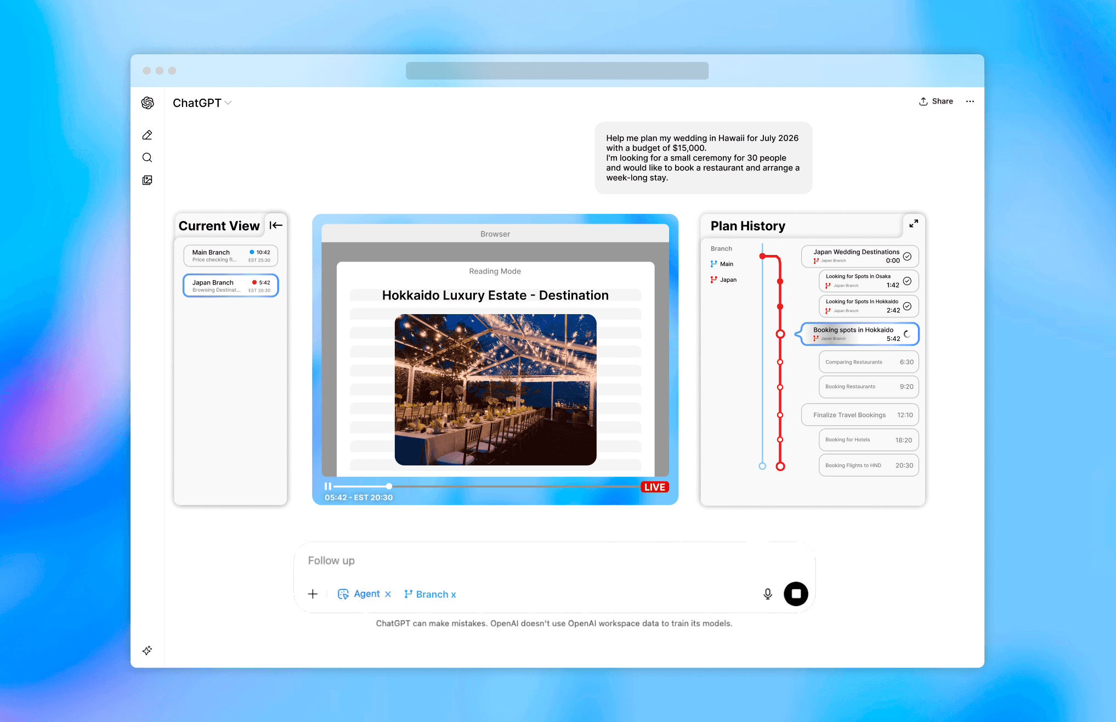Open the three-dots more options menu

point(970,101)
